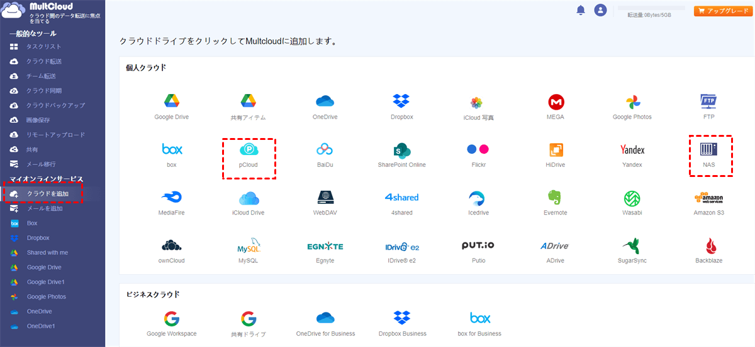Screen dimensions: 755x347
Task: Add Backblaze storage
Action: tap(709, 251)
